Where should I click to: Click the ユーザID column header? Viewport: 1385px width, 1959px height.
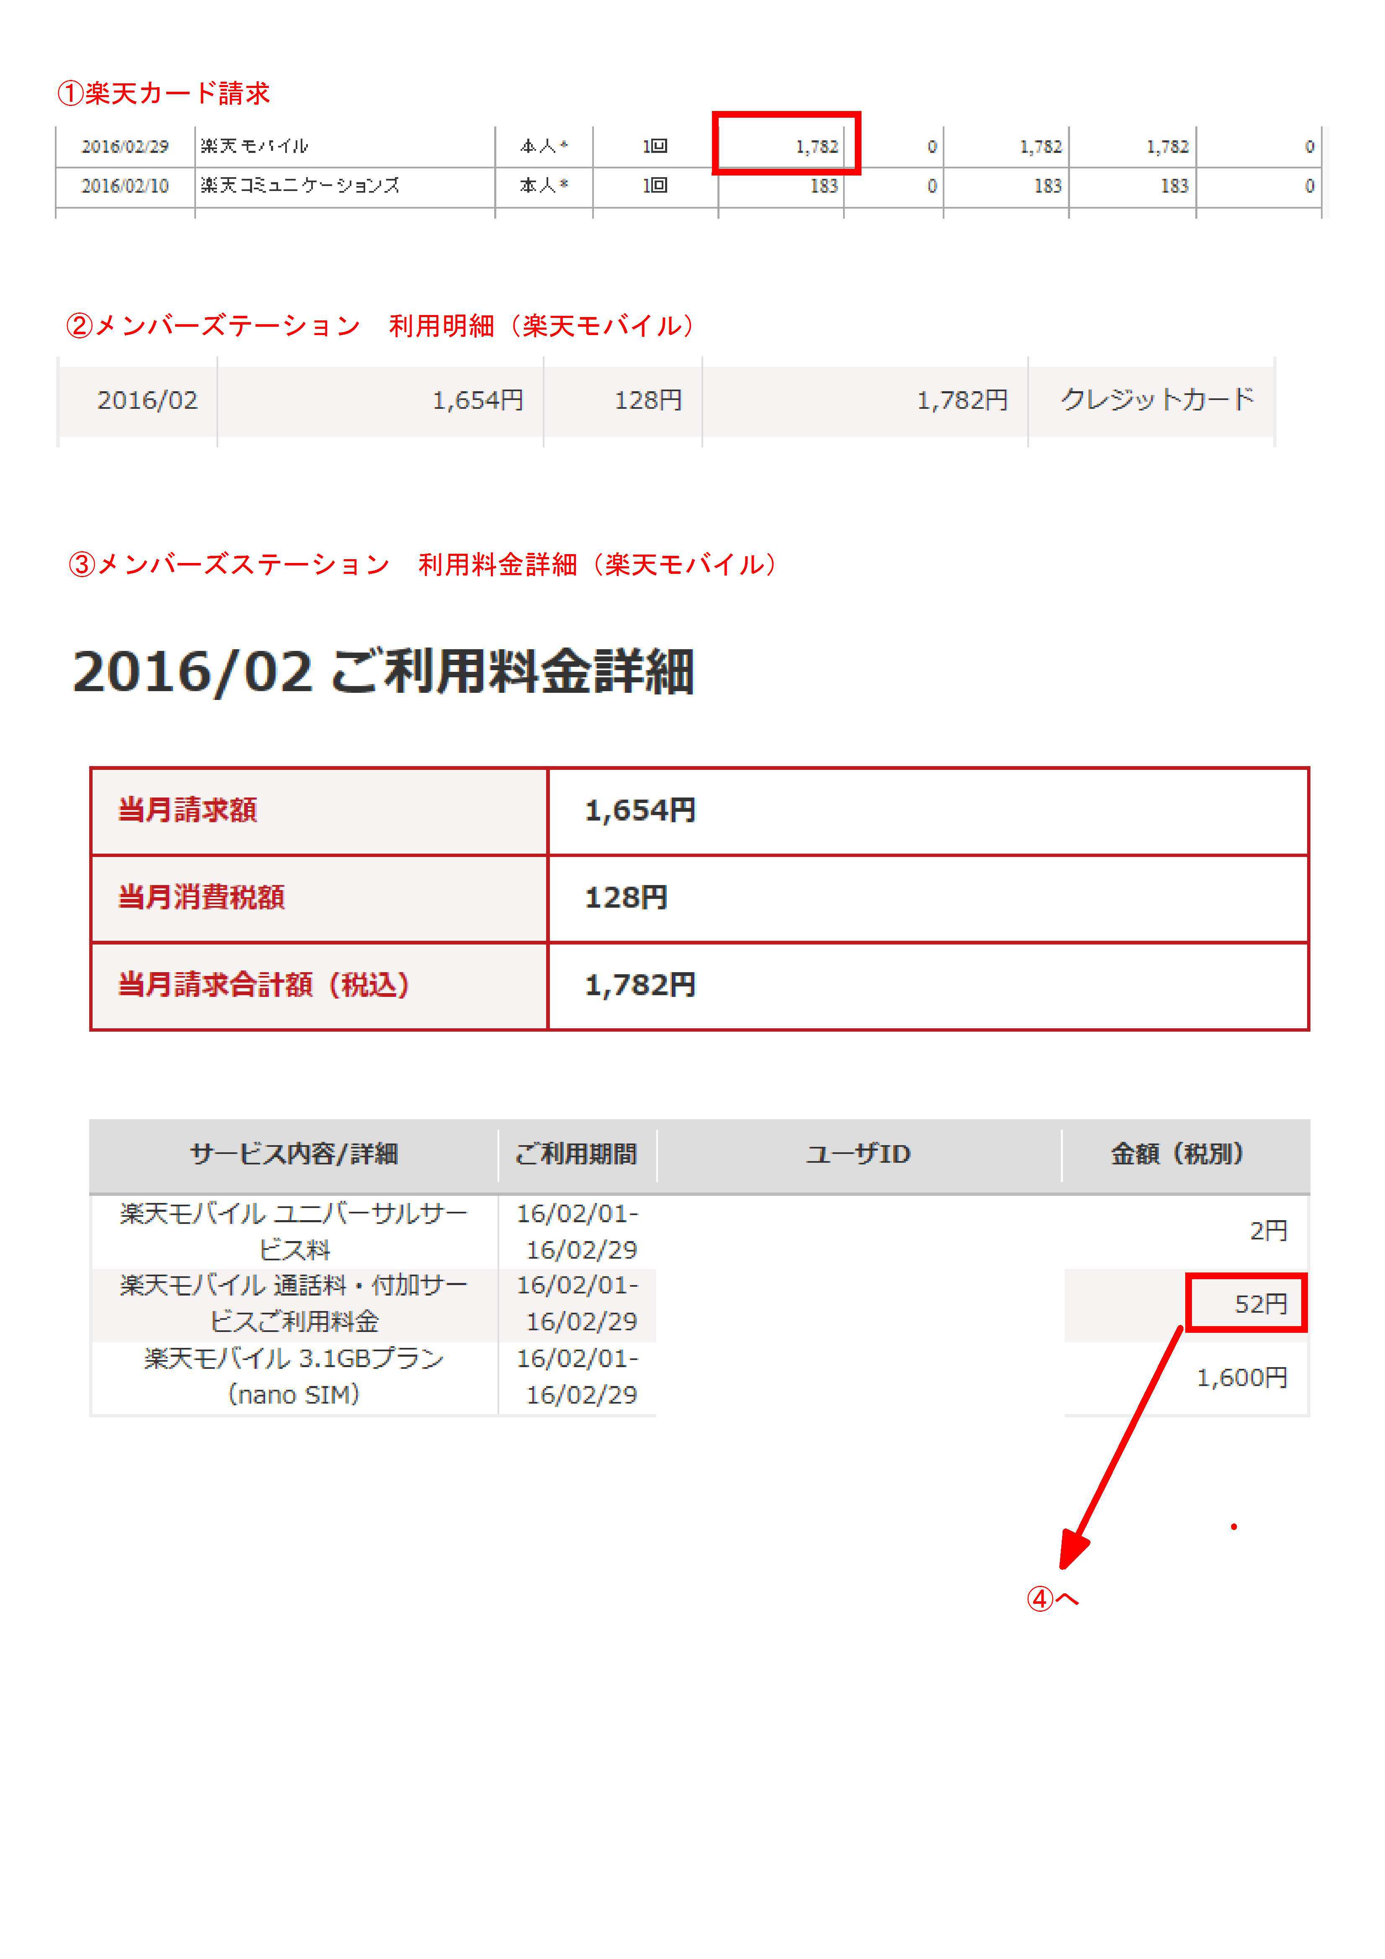point(859,1154)
